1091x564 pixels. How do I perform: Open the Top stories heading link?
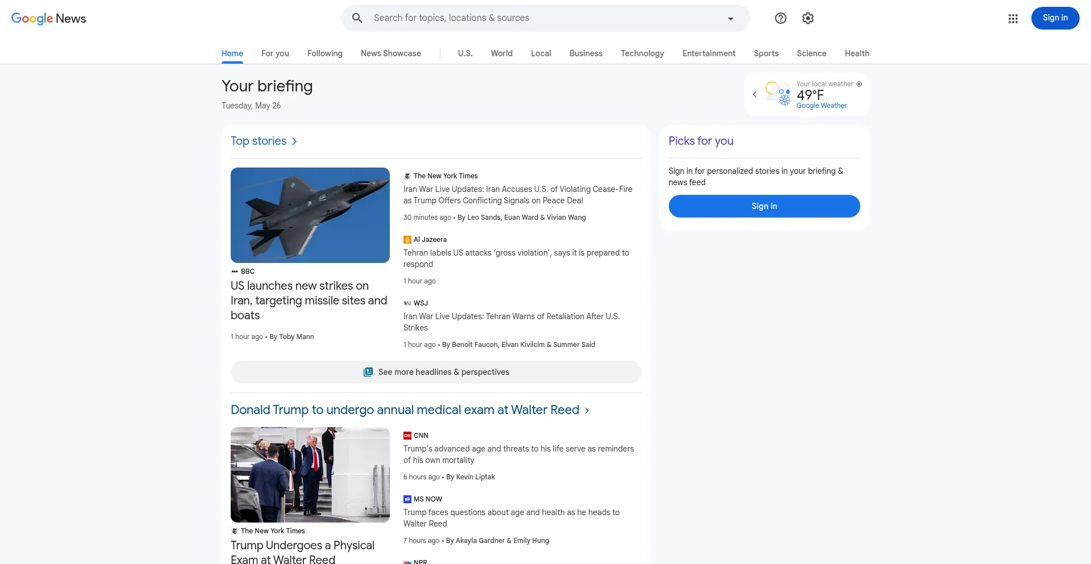tap(259, 141)
